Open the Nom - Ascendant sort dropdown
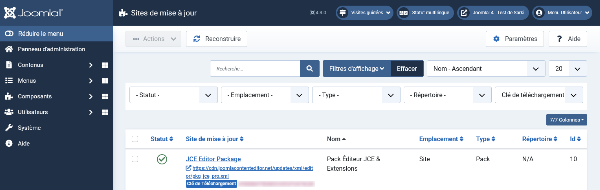 [486, 69]
